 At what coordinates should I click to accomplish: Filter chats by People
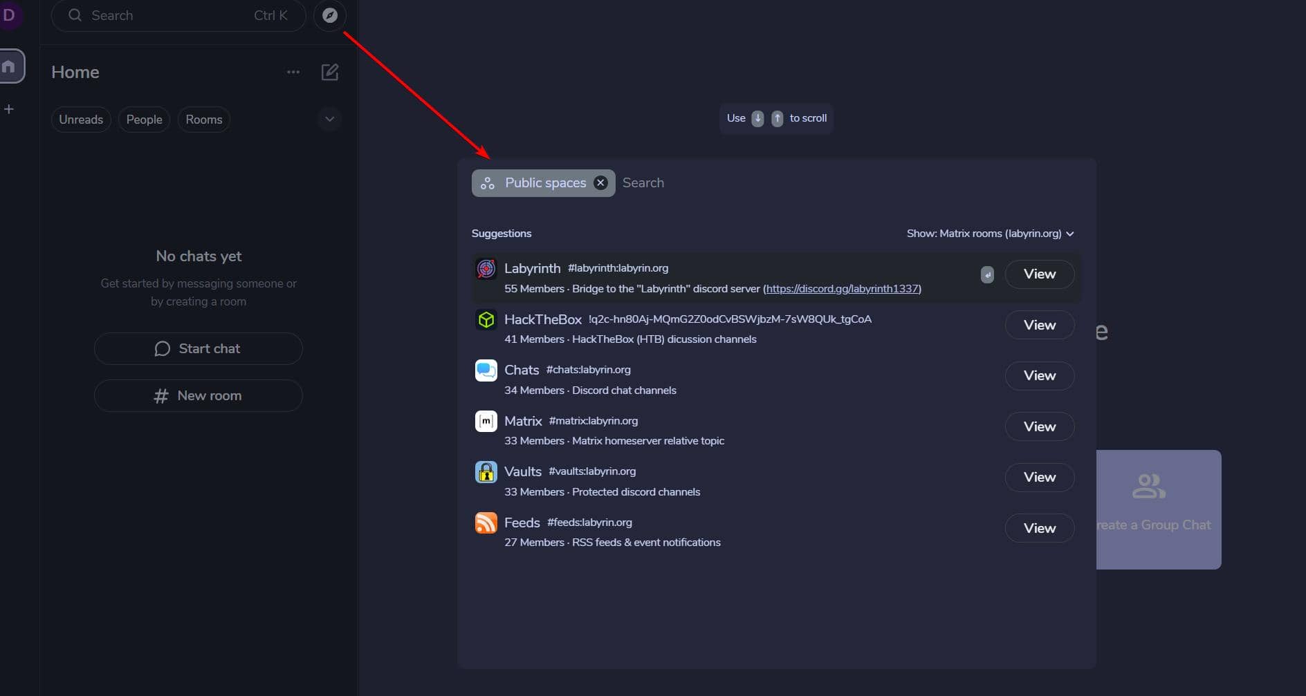[x=144, y=120]
